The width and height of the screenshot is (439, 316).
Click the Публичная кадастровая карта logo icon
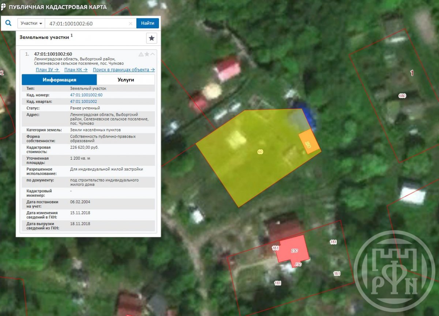coord(3,7)
